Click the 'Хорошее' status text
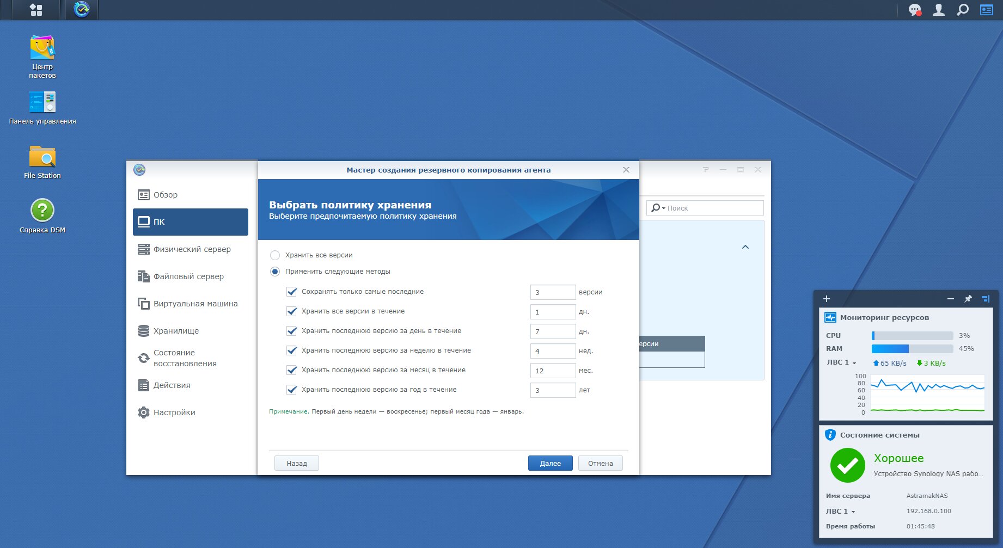 click(x=898, y=458)
